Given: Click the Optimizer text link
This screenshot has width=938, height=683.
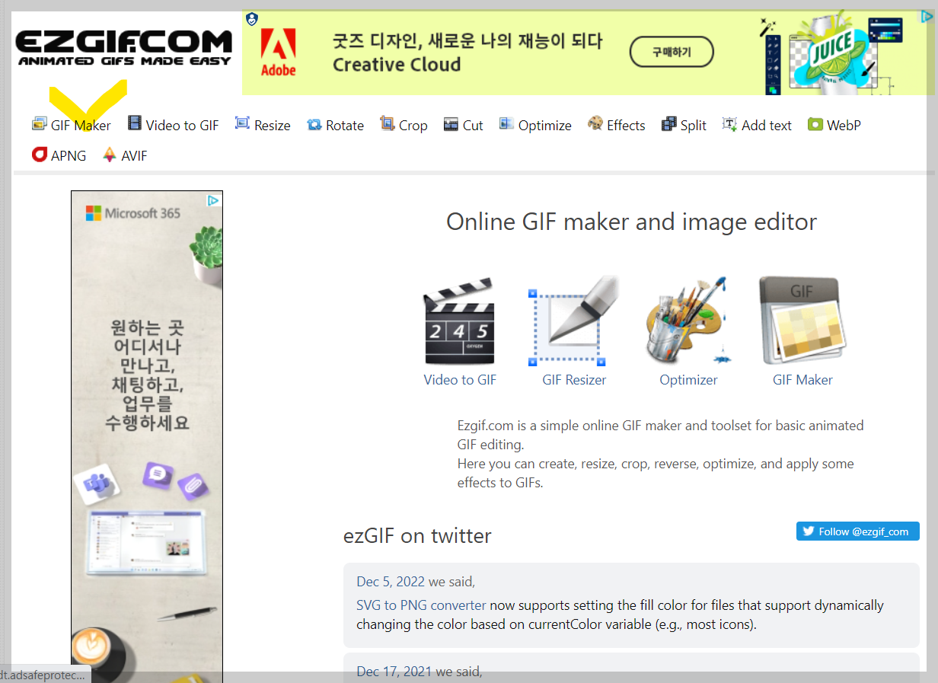Looking at the screenshot, I should point(688,380).
